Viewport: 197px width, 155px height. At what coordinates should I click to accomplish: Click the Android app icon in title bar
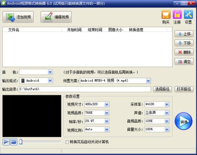click(3, 3)
